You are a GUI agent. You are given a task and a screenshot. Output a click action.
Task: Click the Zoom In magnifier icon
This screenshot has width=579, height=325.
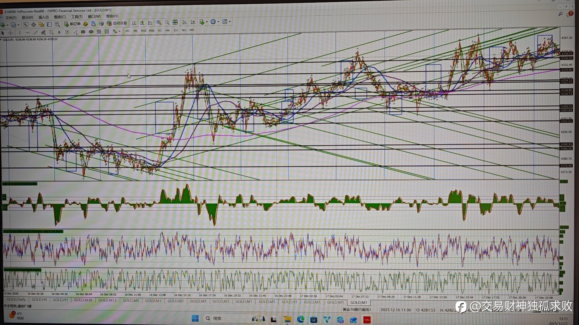click(x=159, y=23)
